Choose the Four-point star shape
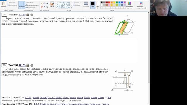This screenshot has height=105, width=187. pos(64,7)
